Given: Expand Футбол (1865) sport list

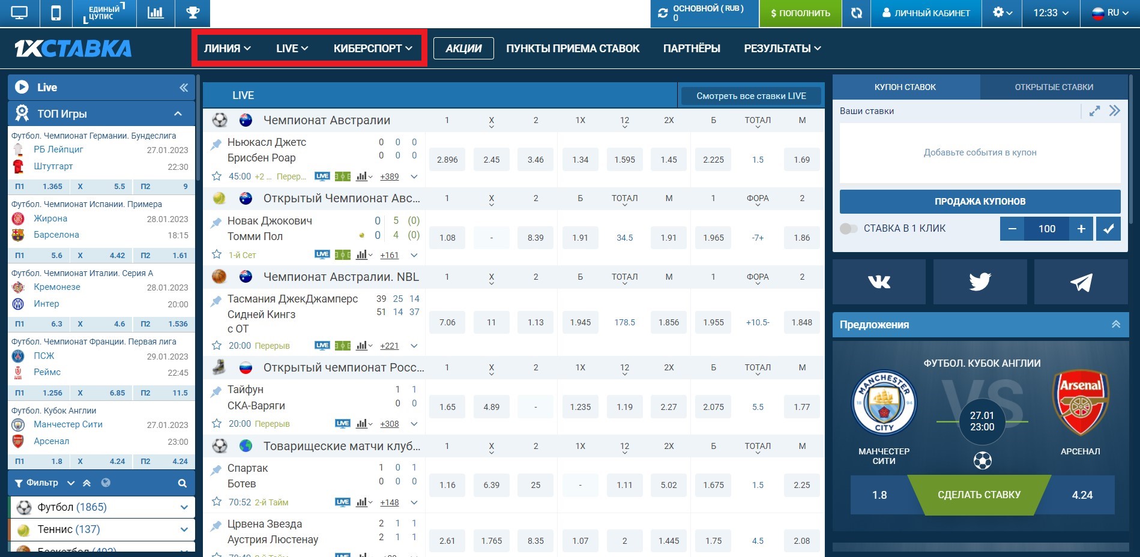Looking at the screenshot, I should (x=184, y=507).
